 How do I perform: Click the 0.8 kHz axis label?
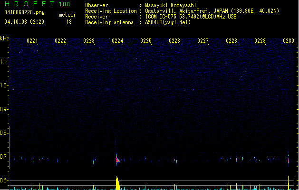point(4,133)
